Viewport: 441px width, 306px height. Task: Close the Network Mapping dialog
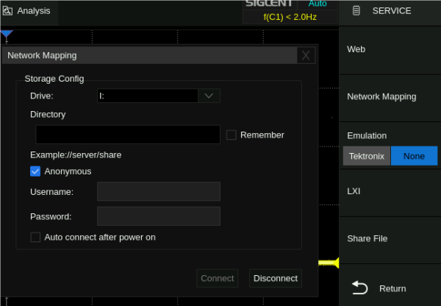pos(306,55)
